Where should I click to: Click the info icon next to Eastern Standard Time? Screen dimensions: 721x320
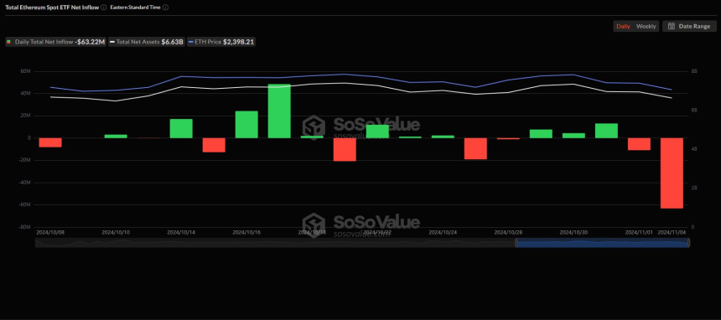(165, 8)
